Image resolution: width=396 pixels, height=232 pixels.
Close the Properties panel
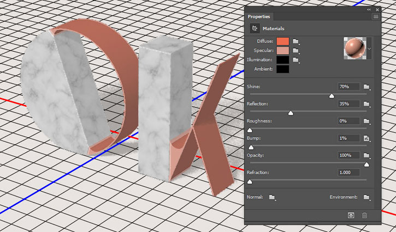(x=377, y=10)
